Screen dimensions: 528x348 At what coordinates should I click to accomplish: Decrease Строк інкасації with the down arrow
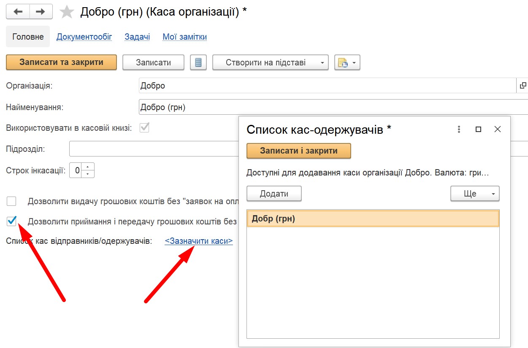point(87,174)
